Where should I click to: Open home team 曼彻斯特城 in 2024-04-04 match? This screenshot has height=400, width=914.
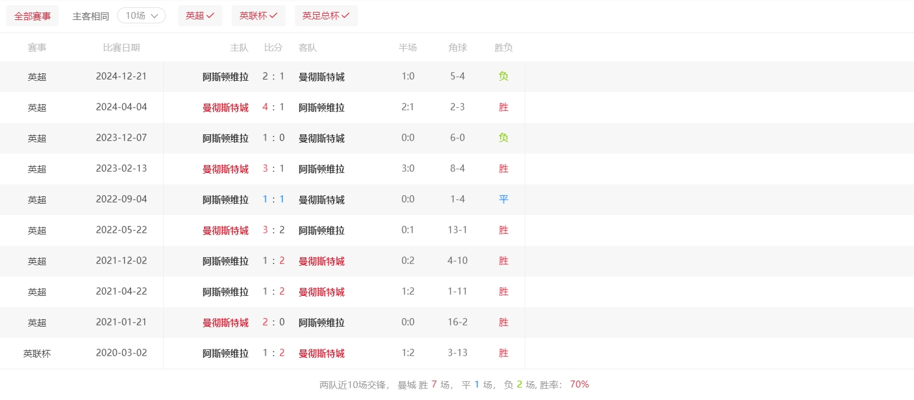(x=225, y=108)
